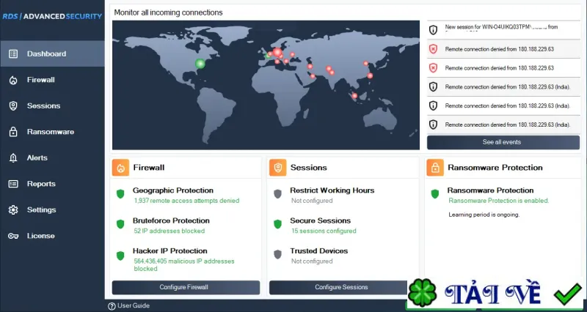Screen dimensions: 587x312
Task: Open the Dashboard menu item
Action: pos(52,53)
